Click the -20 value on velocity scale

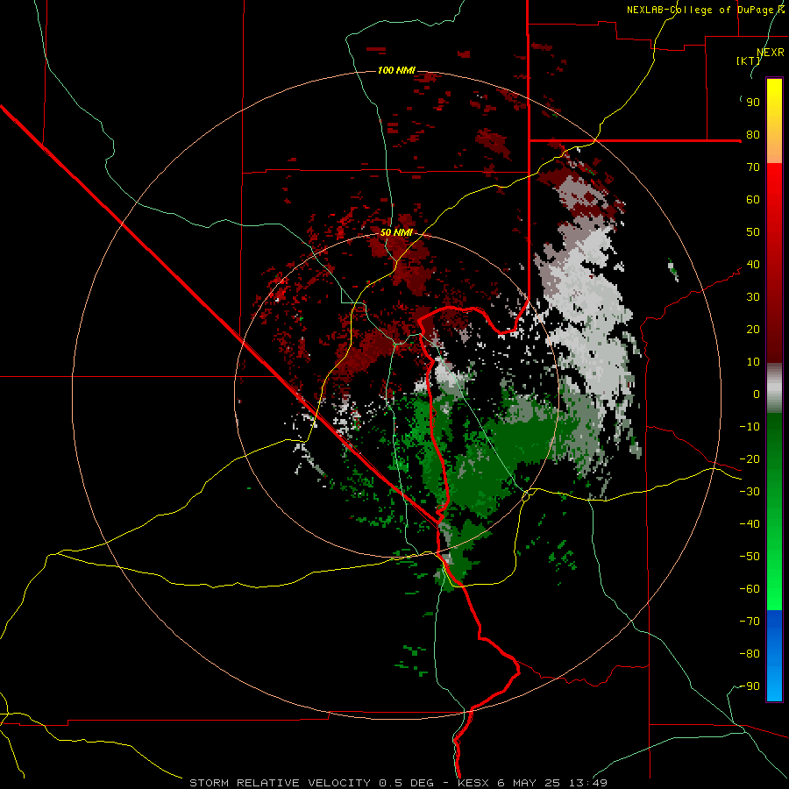(750, 459)
